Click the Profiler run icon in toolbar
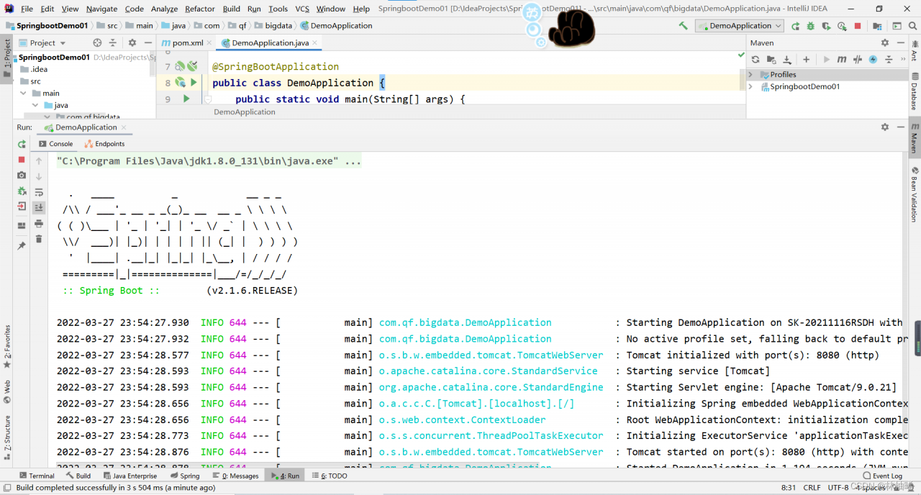The height and width of the screenshot is (495, 921). click(x=842, y=26)
